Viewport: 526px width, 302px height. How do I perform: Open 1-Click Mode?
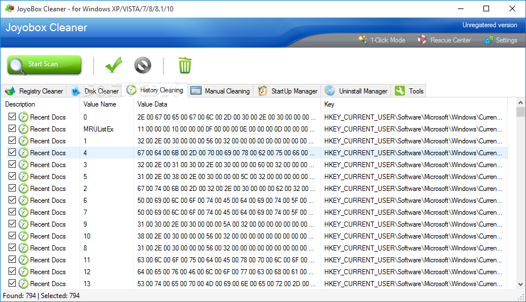coord(382,40)
